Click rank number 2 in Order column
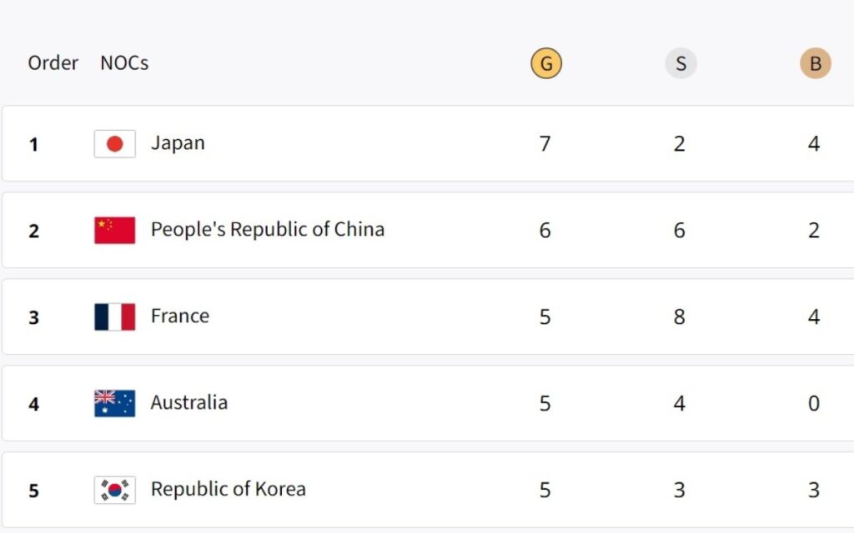This screenshot has height=533, width=854. [x=33, y=232]
